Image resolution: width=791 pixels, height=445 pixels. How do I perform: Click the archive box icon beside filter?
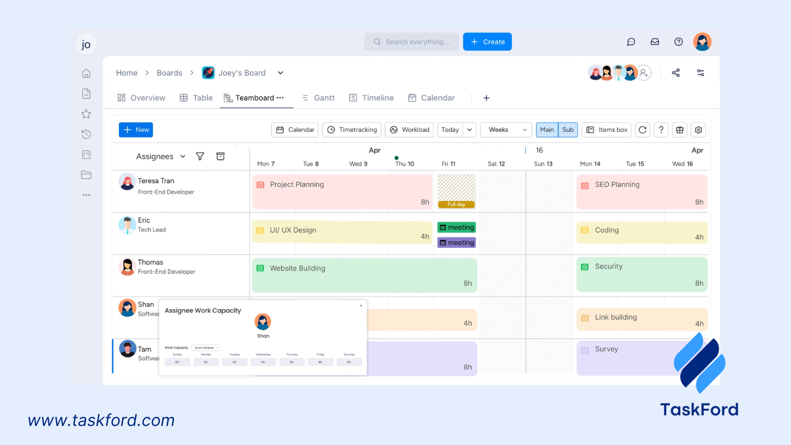220,157
